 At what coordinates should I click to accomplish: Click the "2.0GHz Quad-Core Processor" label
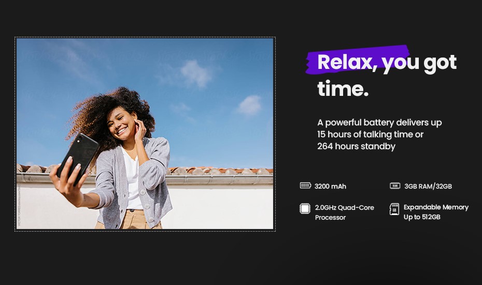click(x=344, y=212)
